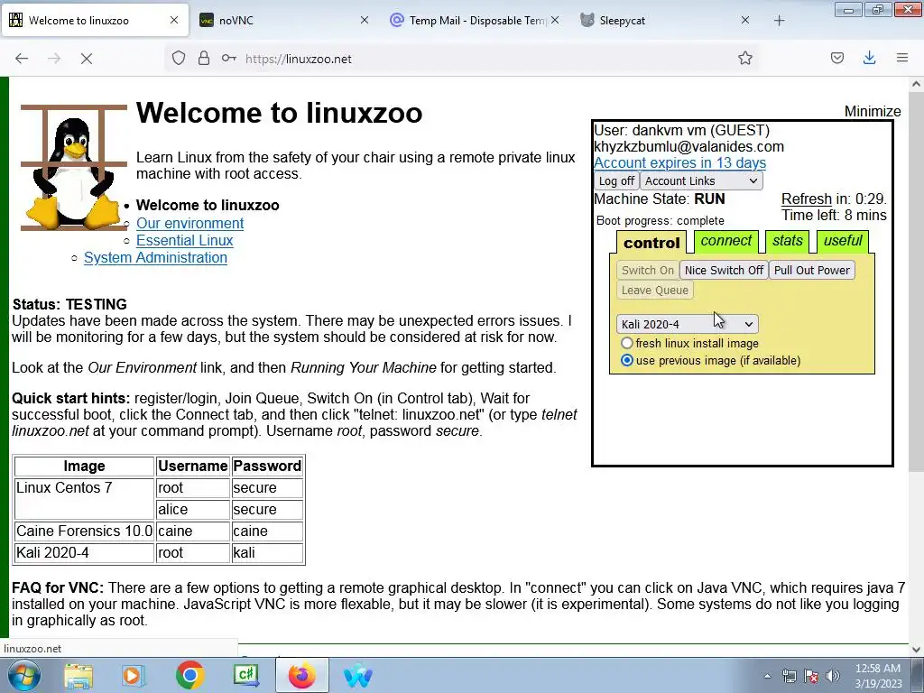Screen dimensions: 924x693
Task: Open the connect panel tab
Action: [x=726, y=241]
